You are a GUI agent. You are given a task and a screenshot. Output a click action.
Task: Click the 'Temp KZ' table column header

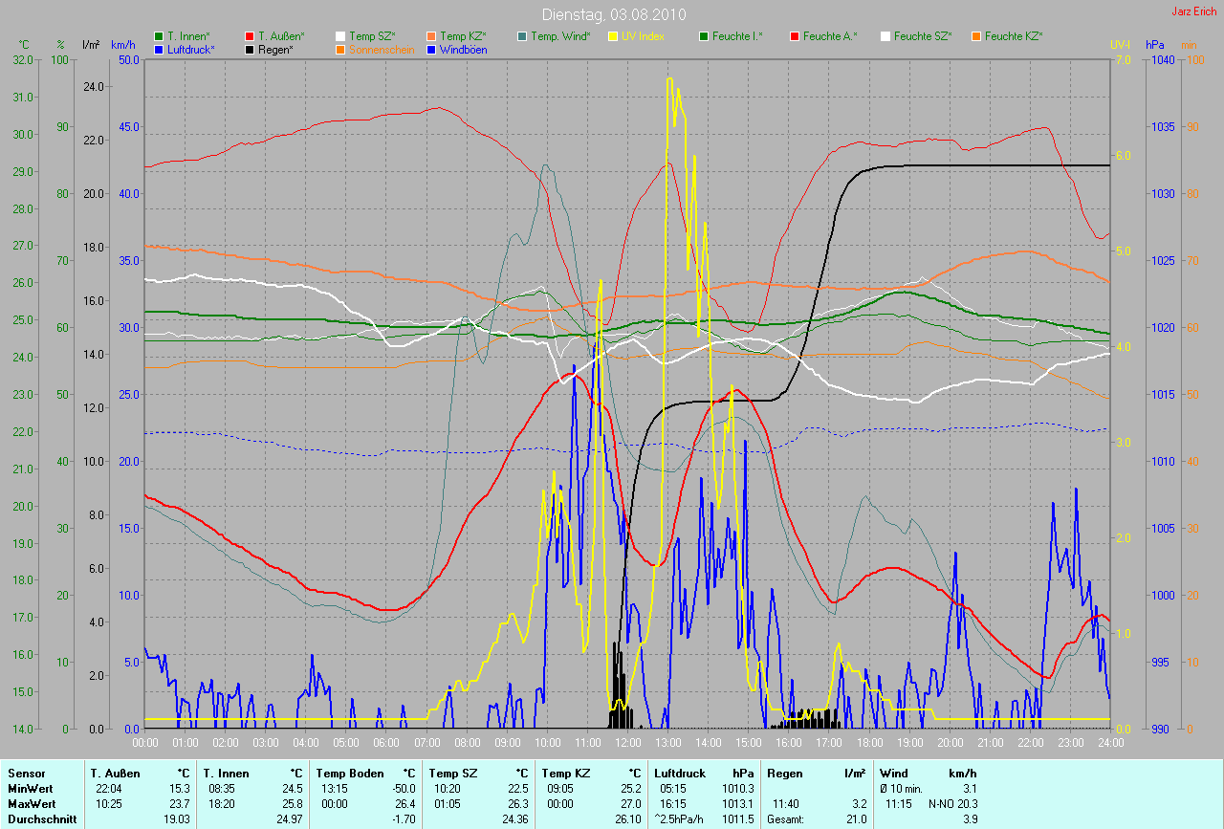coord(565,774)
